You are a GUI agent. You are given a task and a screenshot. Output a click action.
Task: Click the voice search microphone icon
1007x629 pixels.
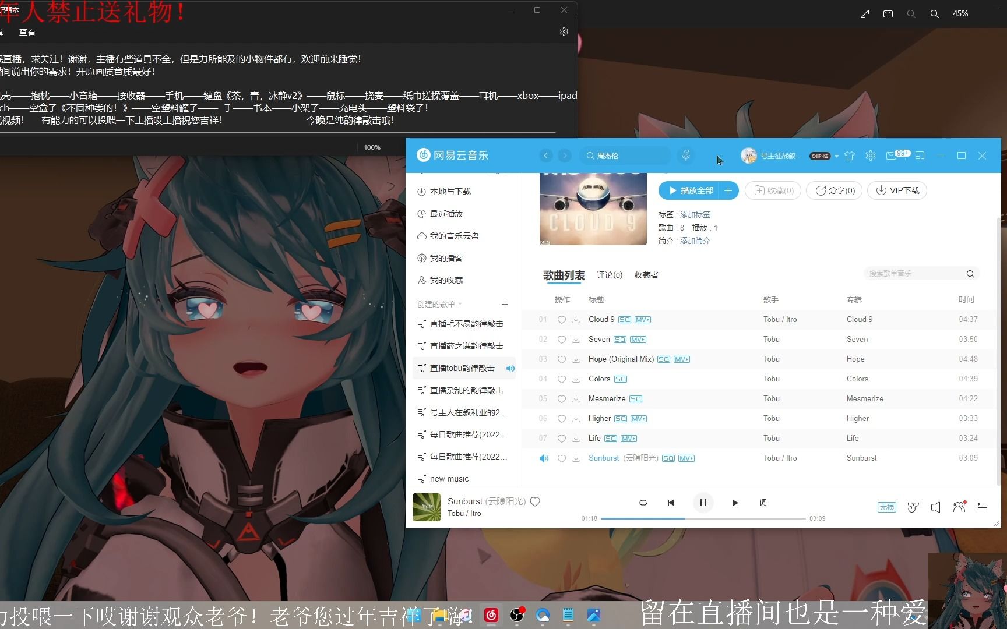(x=686, y=156)
